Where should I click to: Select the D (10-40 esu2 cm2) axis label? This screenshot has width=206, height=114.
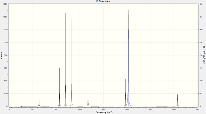204,55
